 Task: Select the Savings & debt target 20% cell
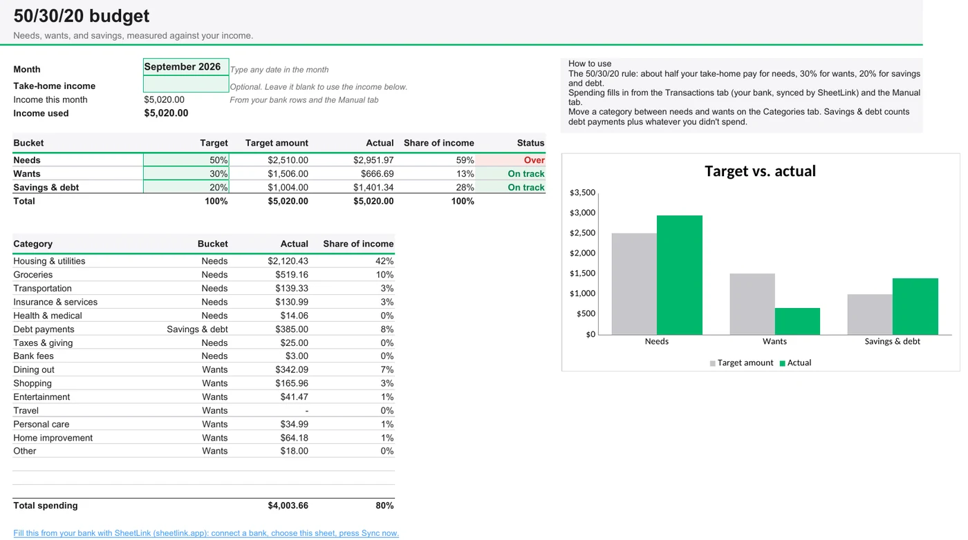[186, 187]
